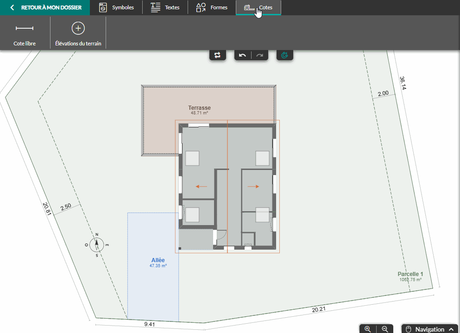The width and height of the screenshot is (460, 333).
Task: Select the Cotes tab
Action: (x=258, y=7)
